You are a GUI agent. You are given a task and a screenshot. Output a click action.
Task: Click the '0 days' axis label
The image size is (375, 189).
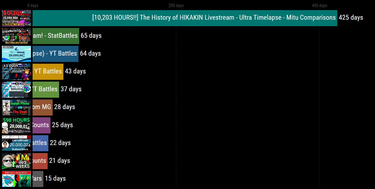click(x=33, y=6)
